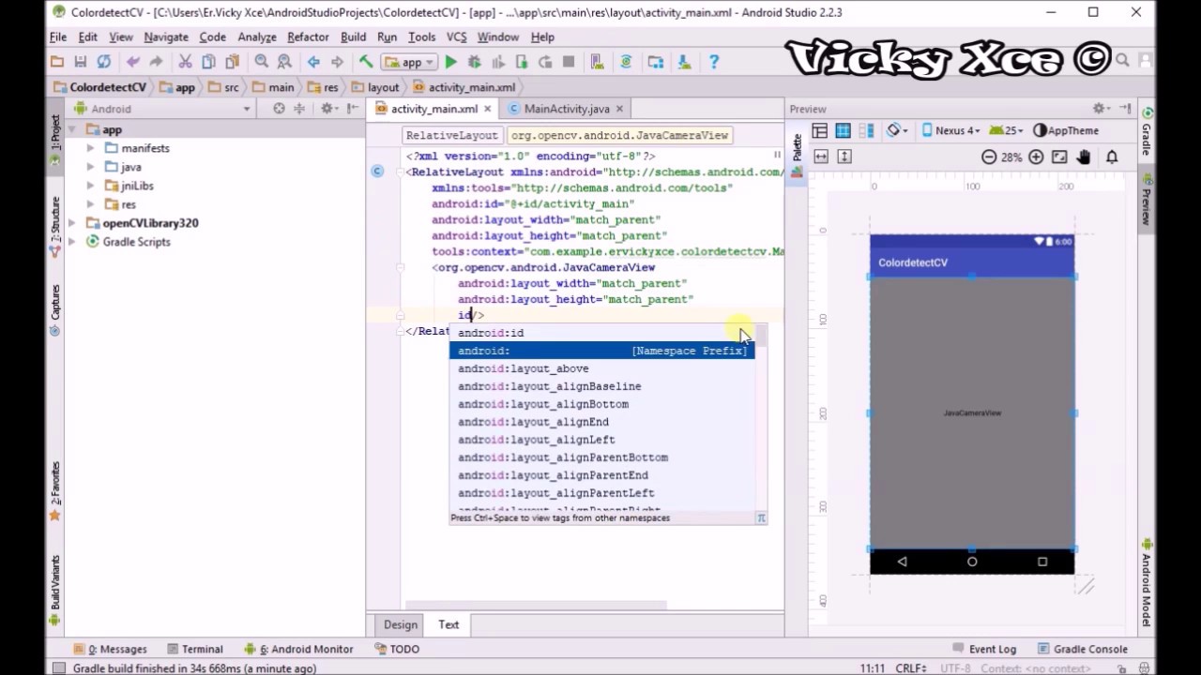Click the scroll from source target icon
The height and width of the screenshot is (675, 1201).
point(279,109)
